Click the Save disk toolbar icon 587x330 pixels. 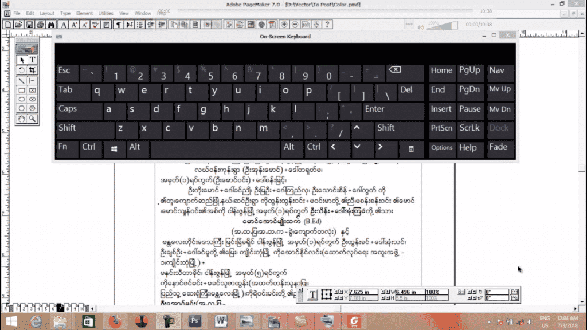[x=29, y=25]
